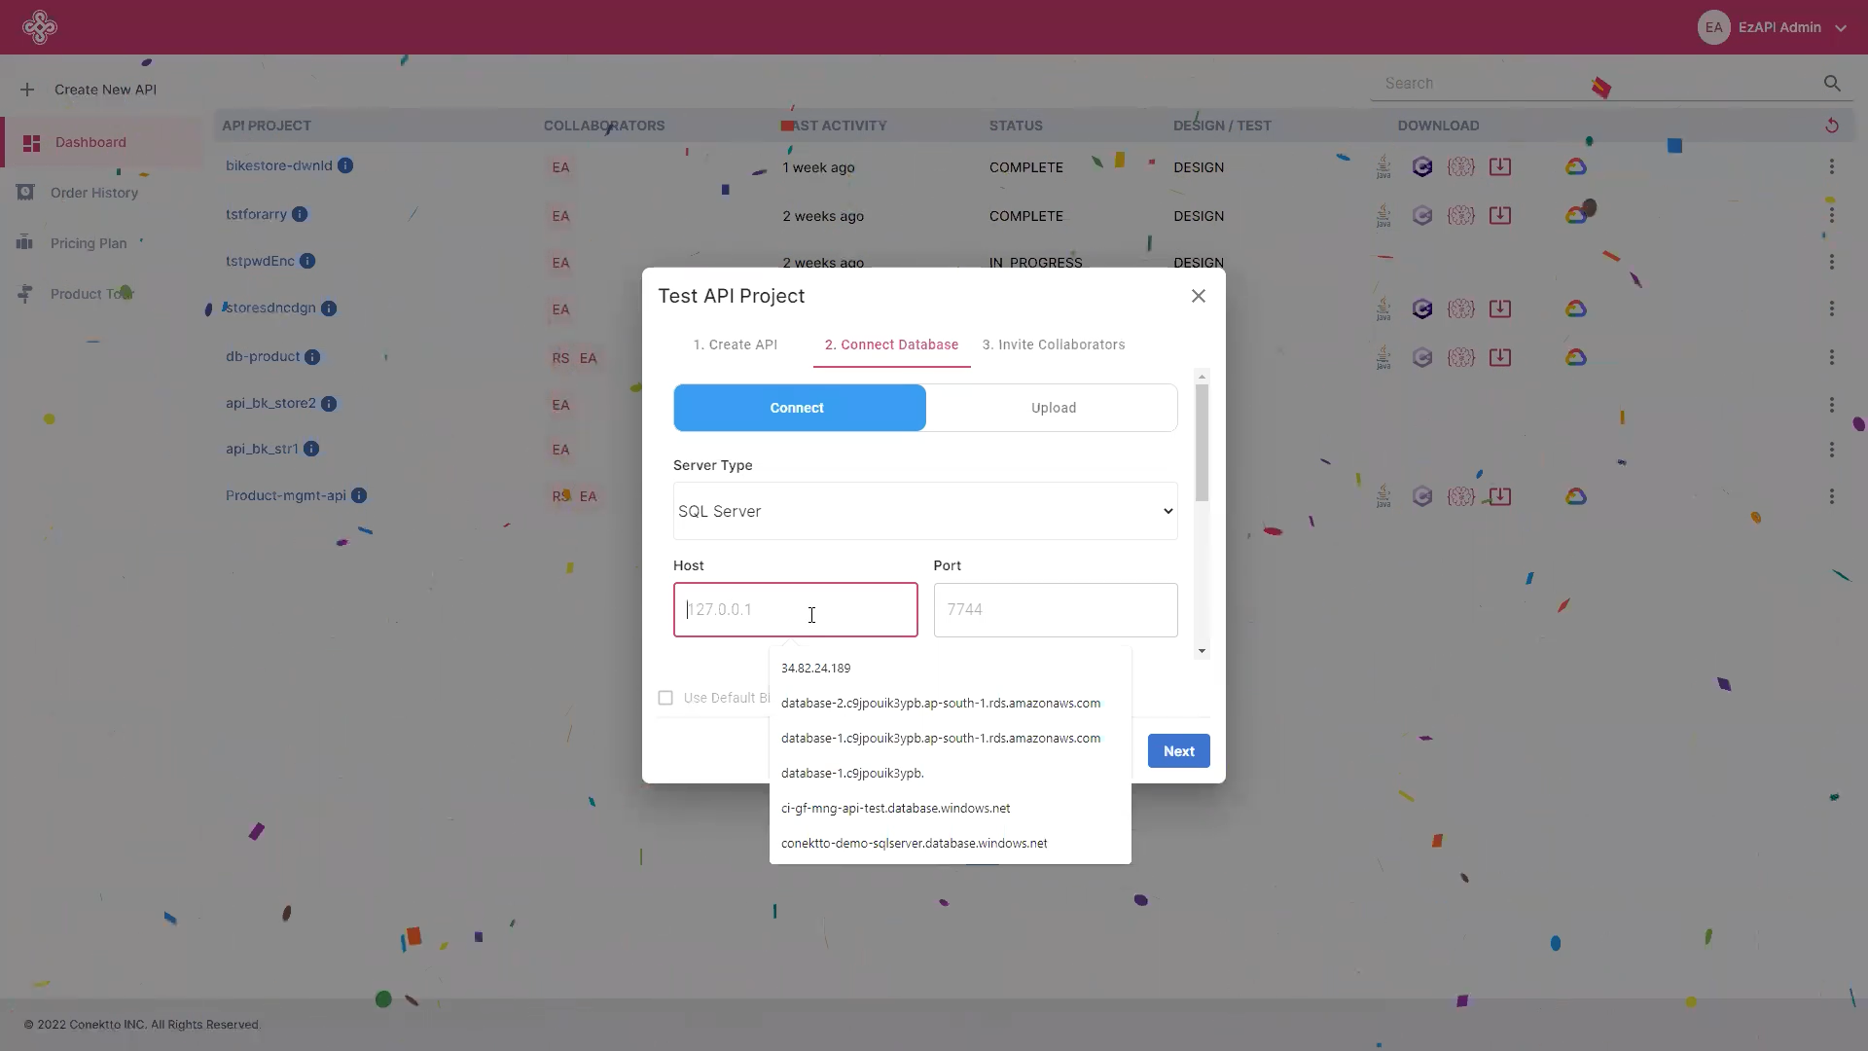Close the Test API Project dialog
This screenshot has width=1868, height=1051.
(1199, 296)
